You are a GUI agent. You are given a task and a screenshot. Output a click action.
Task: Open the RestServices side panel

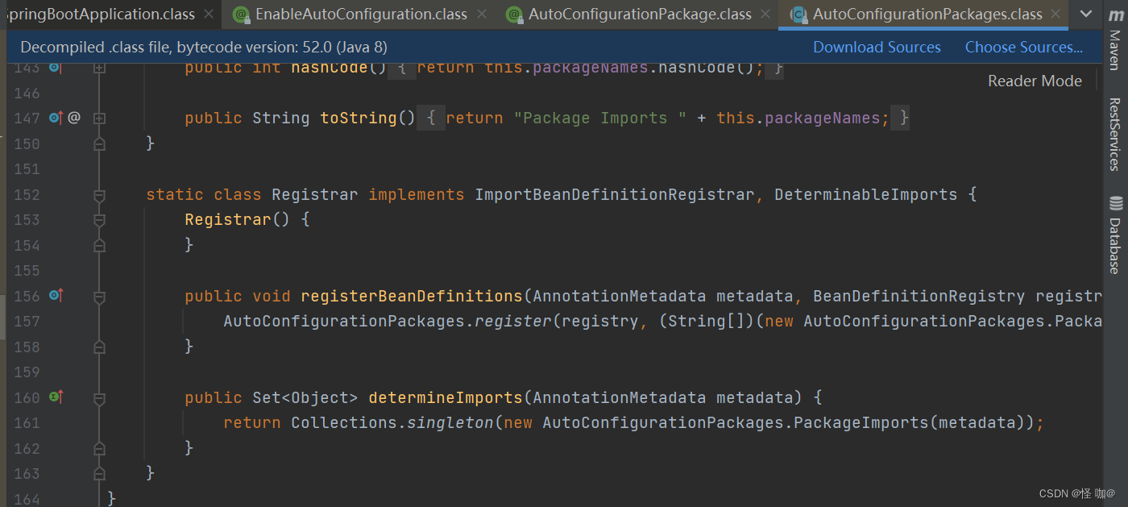click(1115, 134)
